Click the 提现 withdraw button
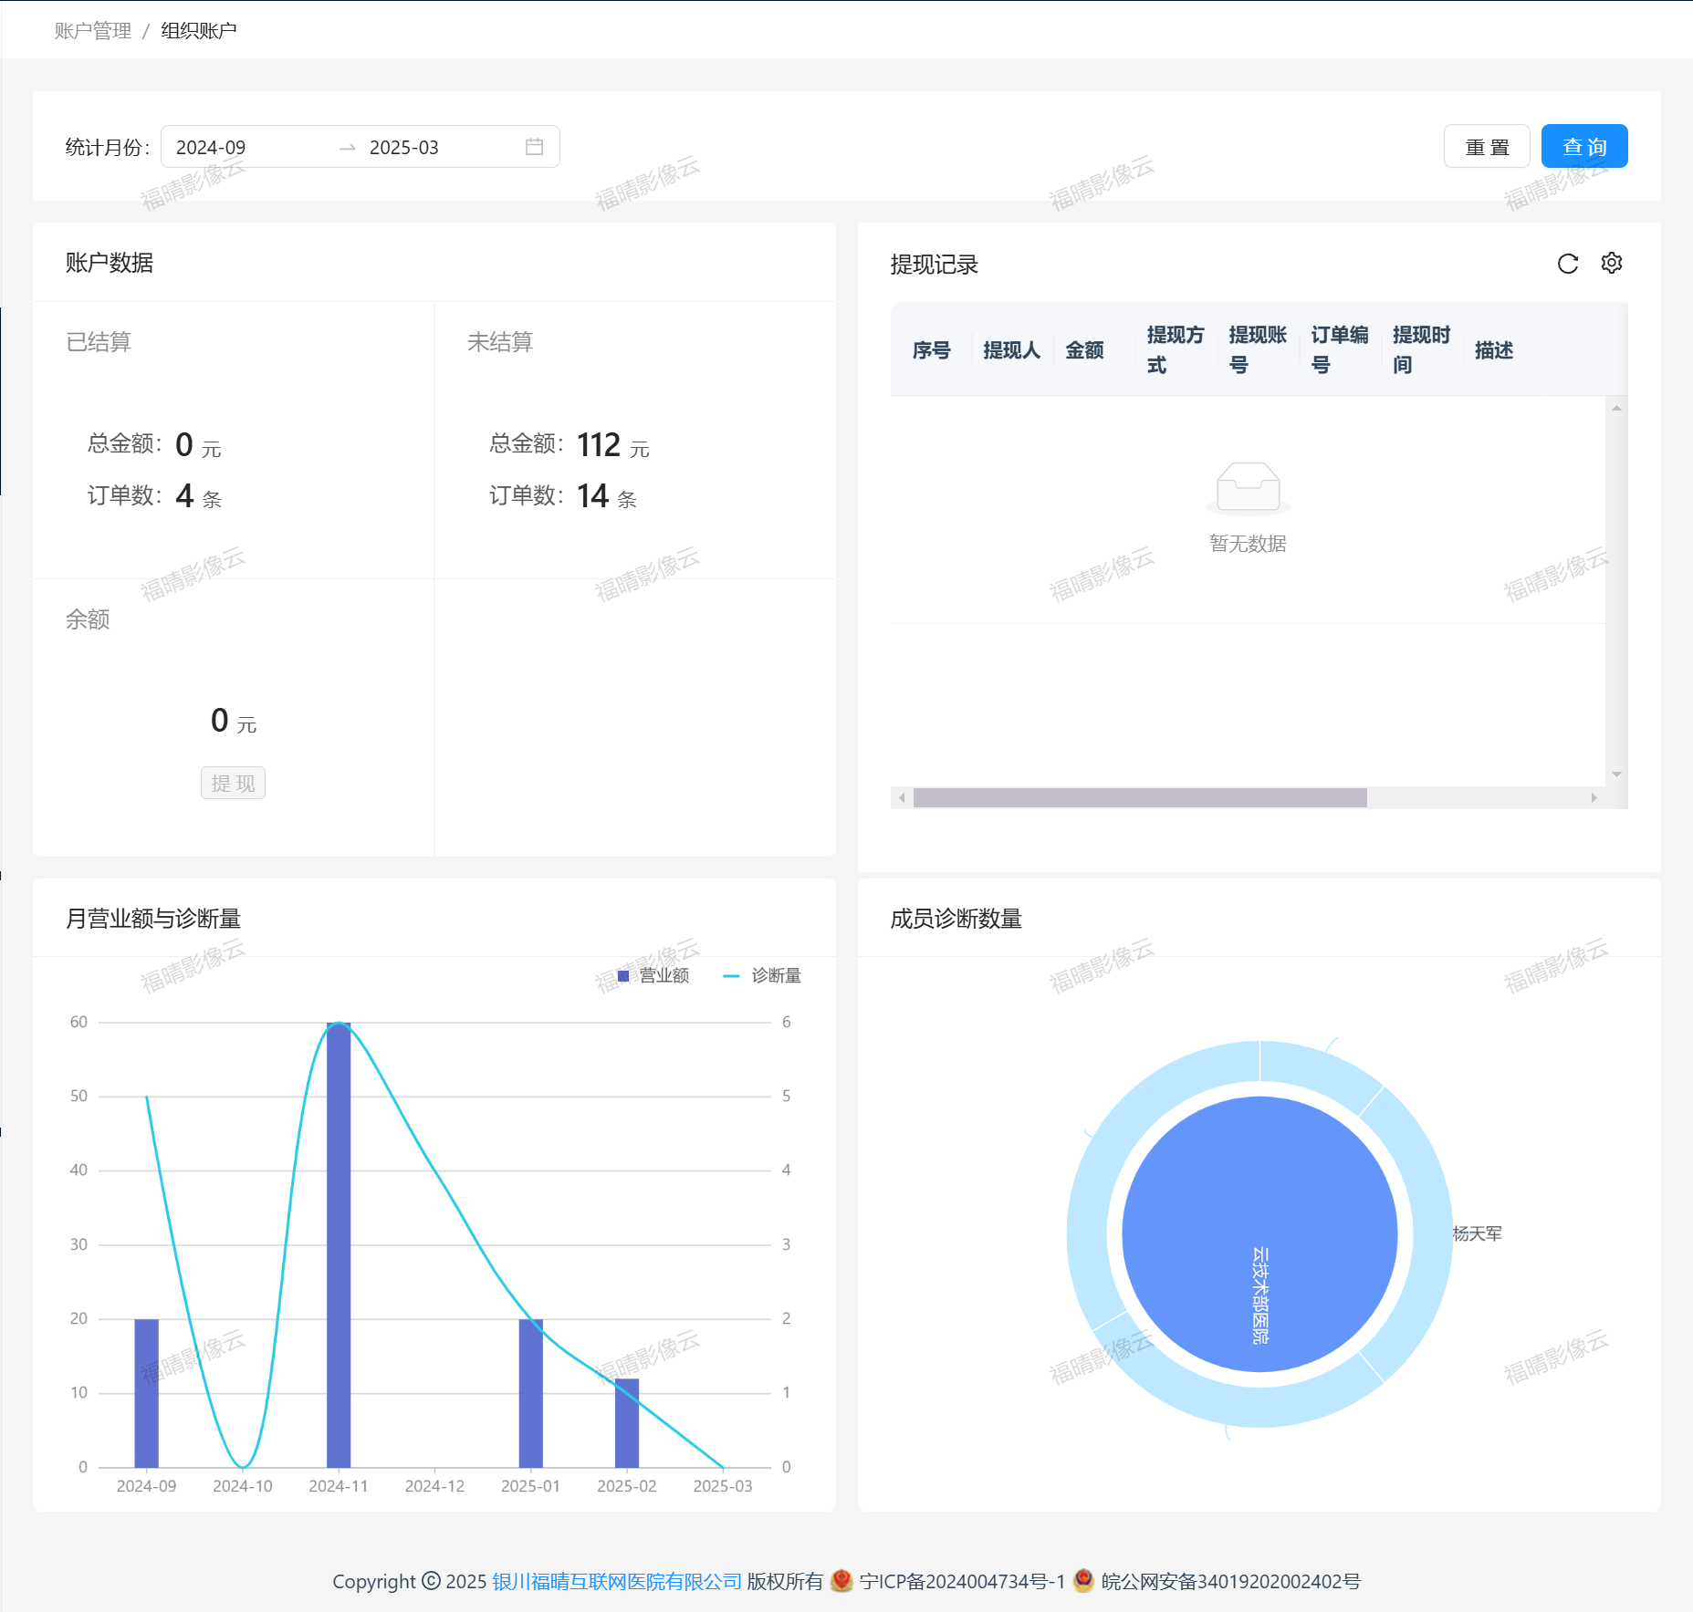 (x=233, y=784)
